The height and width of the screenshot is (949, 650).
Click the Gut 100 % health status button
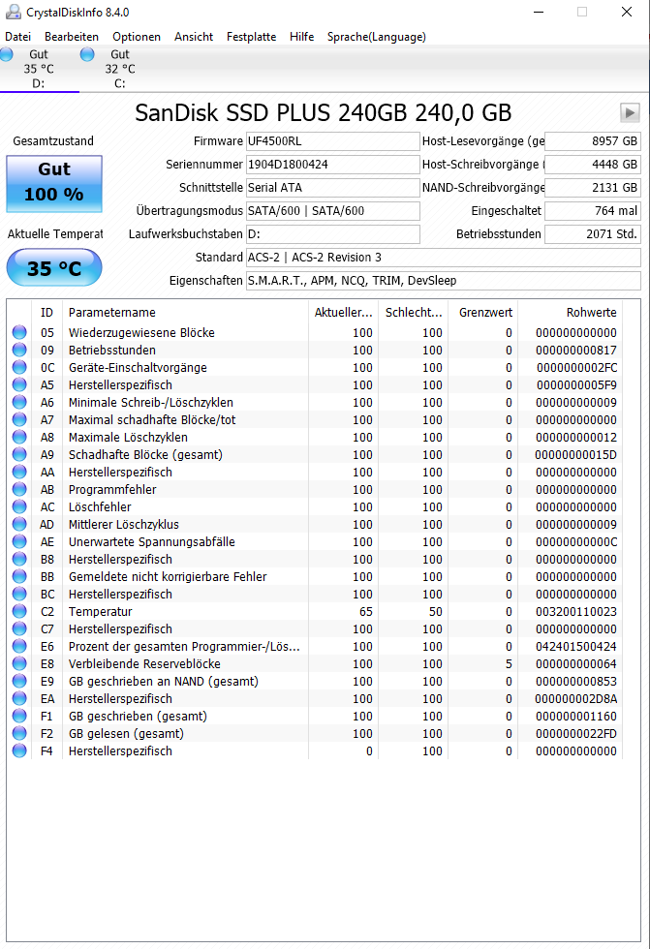click(x=54, y=184)
